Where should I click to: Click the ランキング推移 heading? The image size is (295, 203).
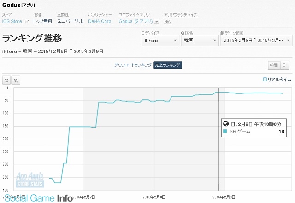32,38
